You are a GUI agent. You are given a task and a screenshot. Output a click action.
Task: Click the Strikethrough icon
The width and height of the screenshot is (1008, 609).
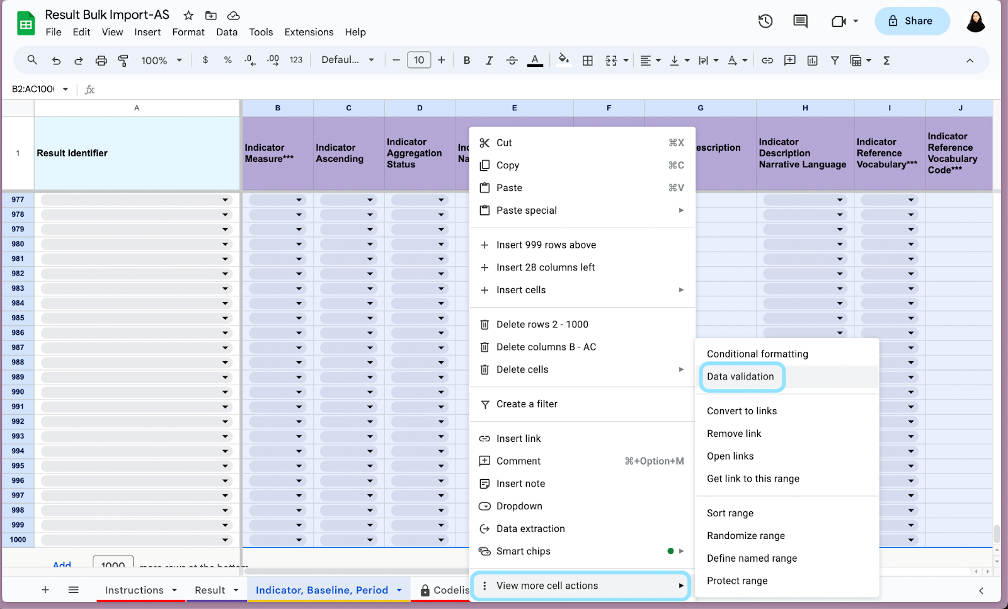512,60
